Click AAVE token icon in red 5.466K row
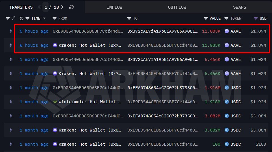The height and width of the screenshot is (152, 272). coord(227,59)
